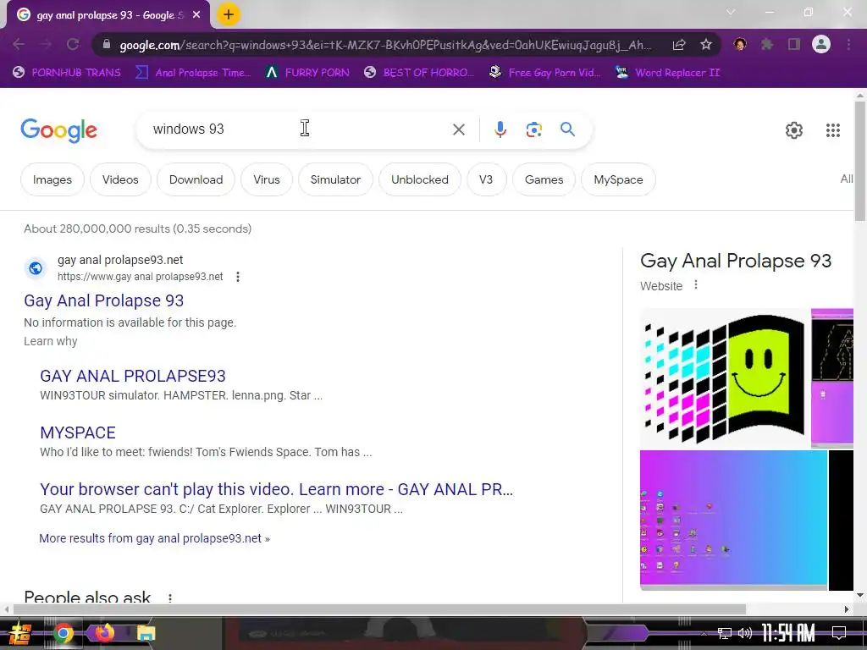
Task: Open the Windows Start button
Action: tap(20, 633)
